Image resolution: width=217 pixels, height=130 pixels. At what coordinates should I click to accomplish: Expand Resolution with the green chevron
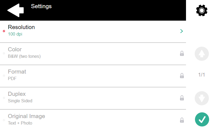[x=182, y=31]
